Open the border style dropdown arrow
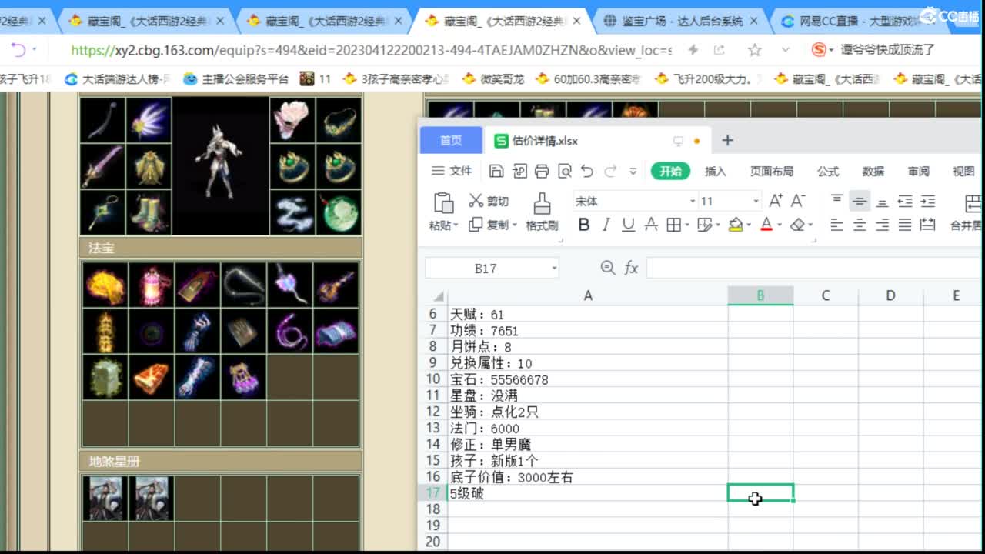The height and width of the screenshot is (554, 985). [x=687, y=225]
